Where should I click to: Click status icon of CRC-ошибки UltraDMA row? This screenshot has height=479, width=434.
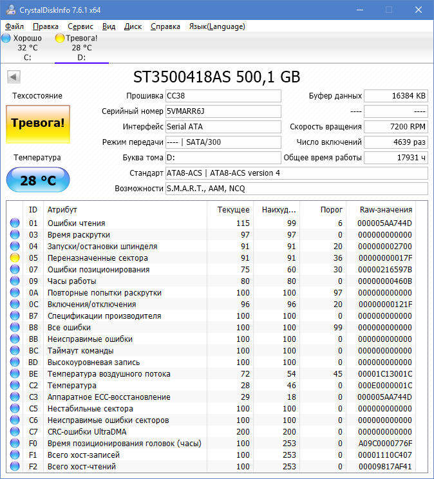tap(15, 432)
